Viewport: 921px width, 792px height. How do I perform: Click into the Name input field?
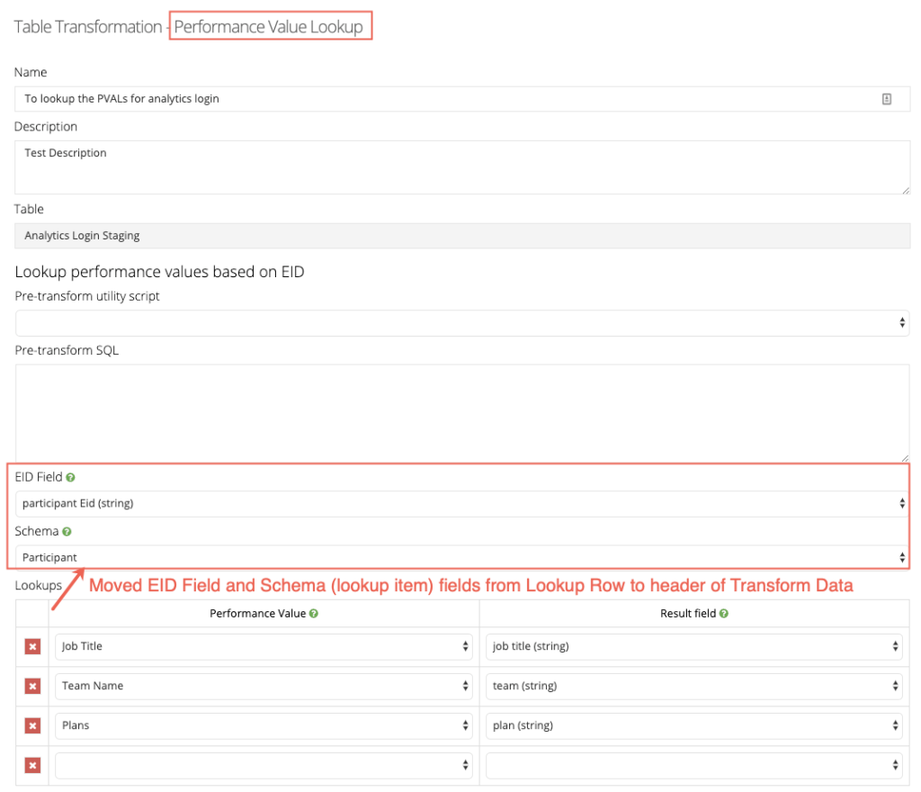click(x=462, y=99)
